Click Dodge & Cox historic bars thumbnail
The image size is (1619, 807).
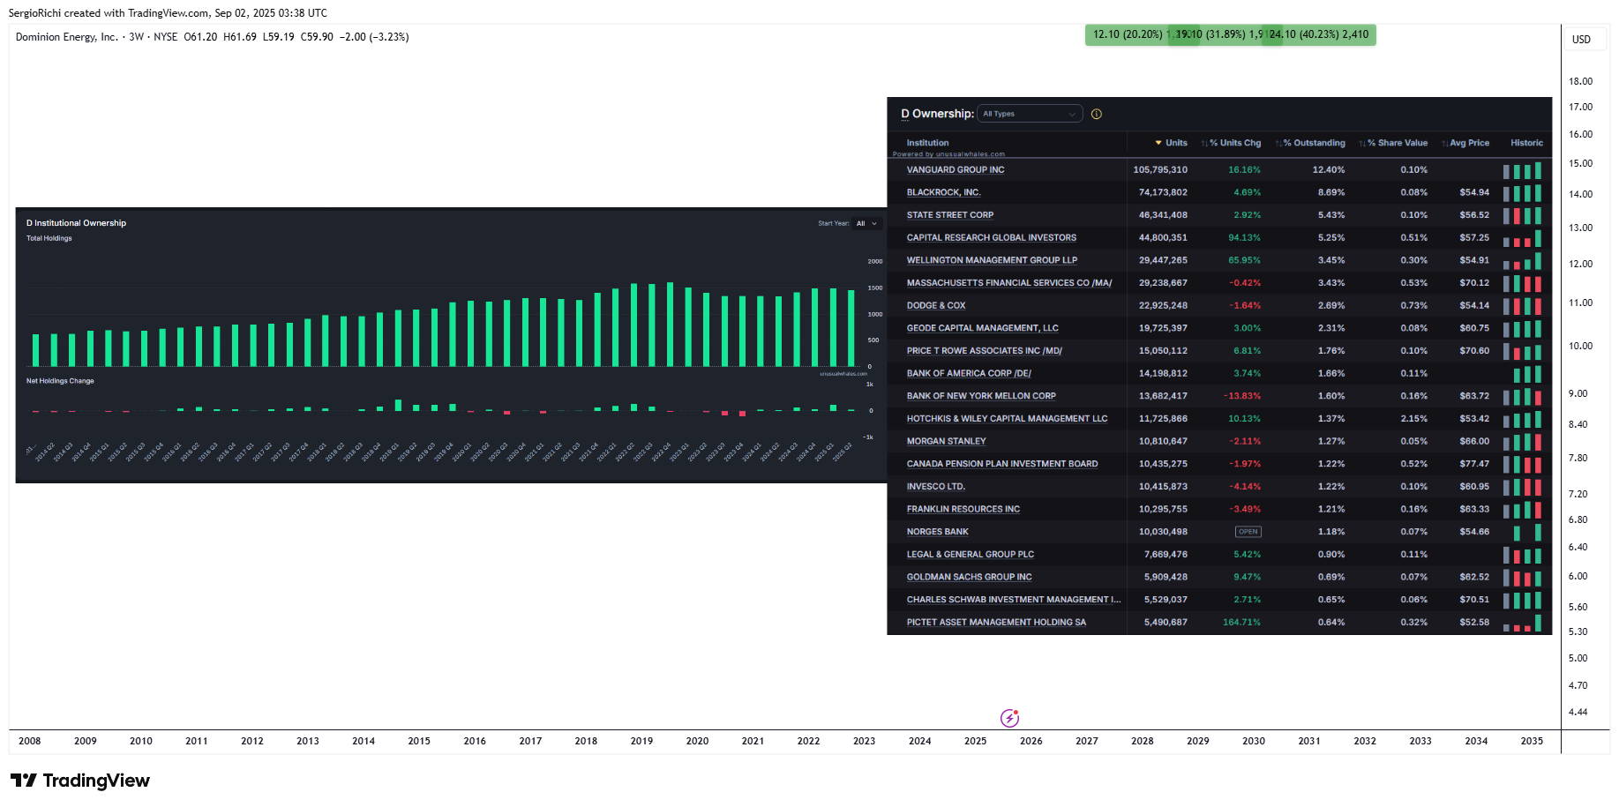(x=1523, y=306)
